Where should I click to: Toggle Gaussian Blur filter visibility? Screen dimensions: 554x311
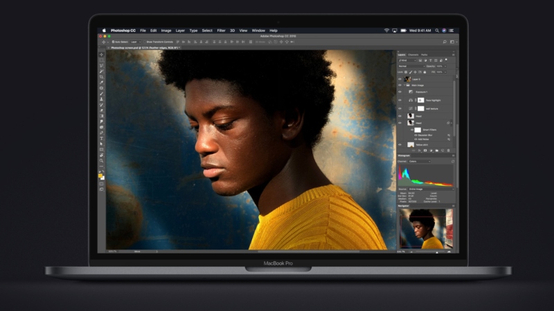tap(415, 135)
